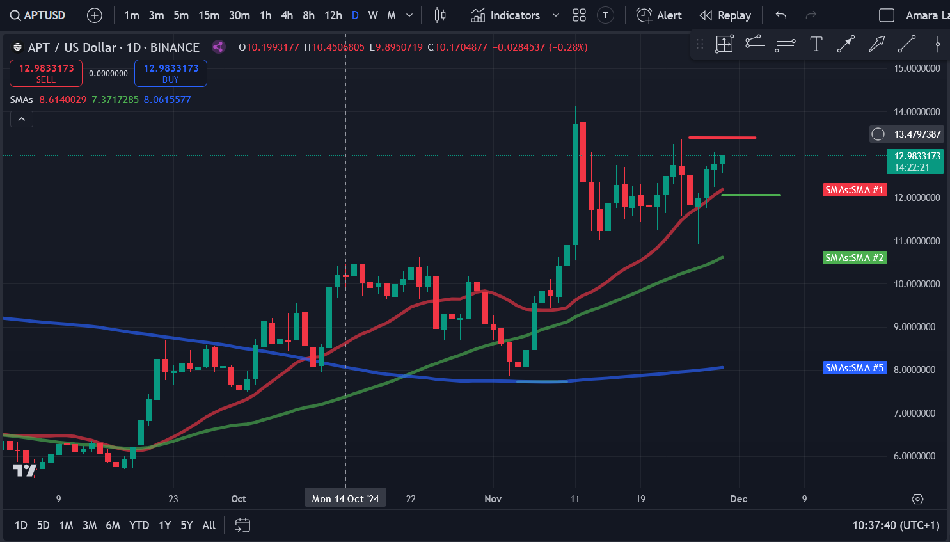
Task: Set date range to 5Y
Action: [x=186, y=525]
